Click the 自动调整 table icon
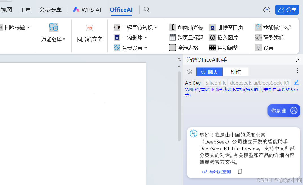The width and height of the screenshot is (303, 185). click(x=212, y=48)
